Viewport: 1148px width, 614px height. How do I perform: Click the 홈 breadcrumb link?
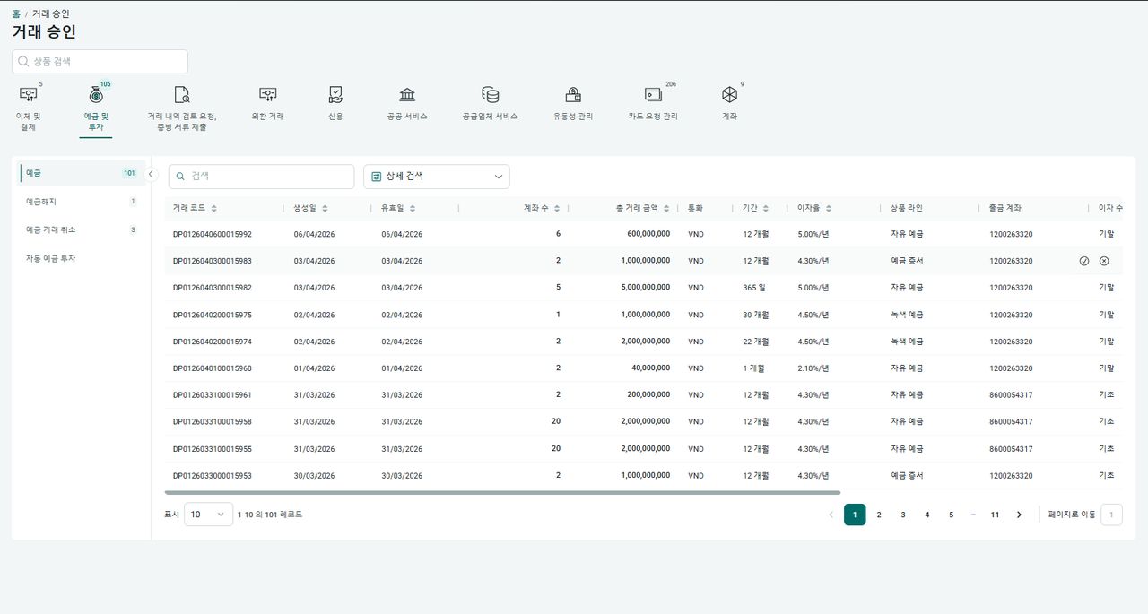pyautogui.click(x=16, y=13)
